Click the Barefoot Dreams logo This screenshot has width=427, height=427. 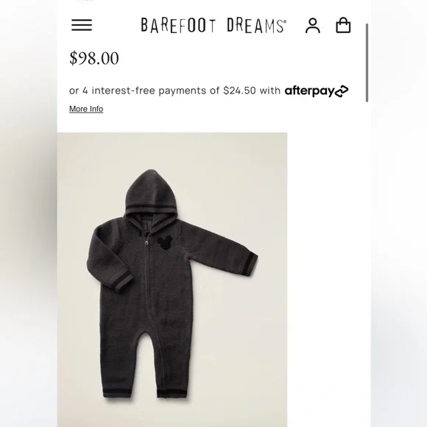tap(213, 25)
